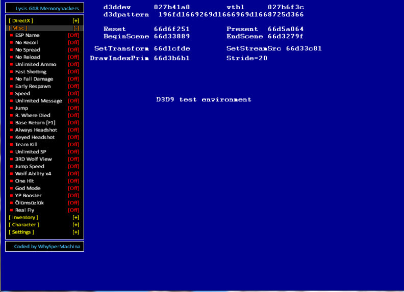Expand the Character category plus sign
The image size is (404, 292).
75,225
